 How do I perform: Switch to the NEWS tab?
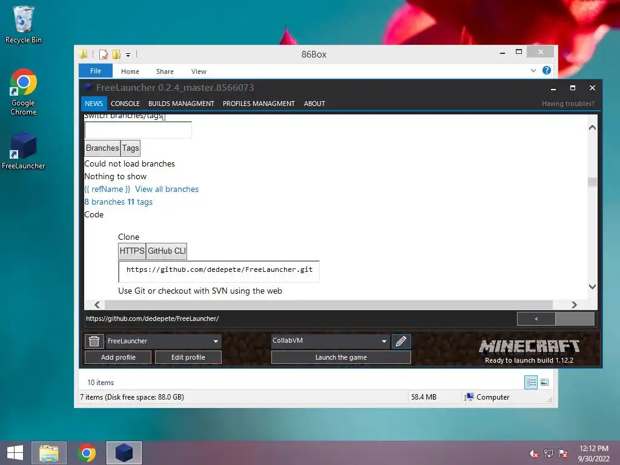point(94,103)
